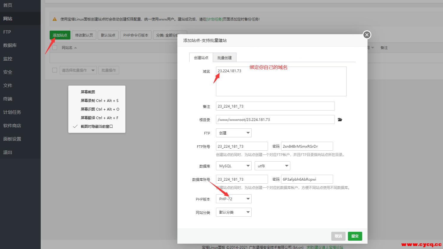Select 屏幕截图 from the context menu
Screen dimensions: 443x249
tap(88, 92)
